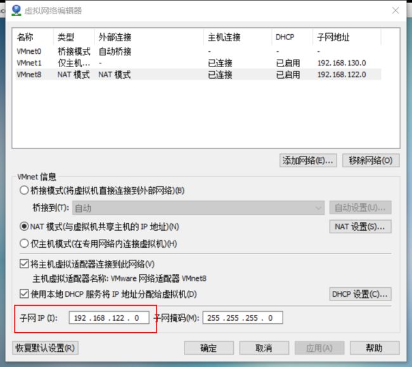
Task: Open NAT 设置(S)... button
Action: (360, 226)
